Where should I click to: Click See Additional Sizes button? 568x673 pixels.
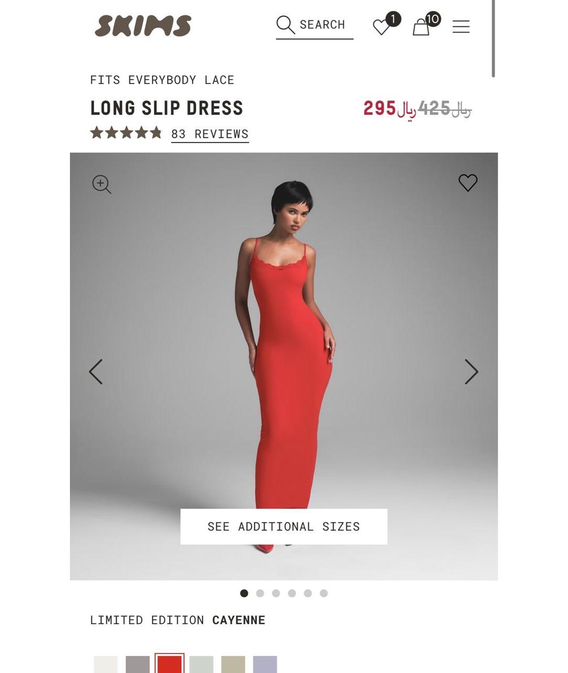[x=284, y=526]
